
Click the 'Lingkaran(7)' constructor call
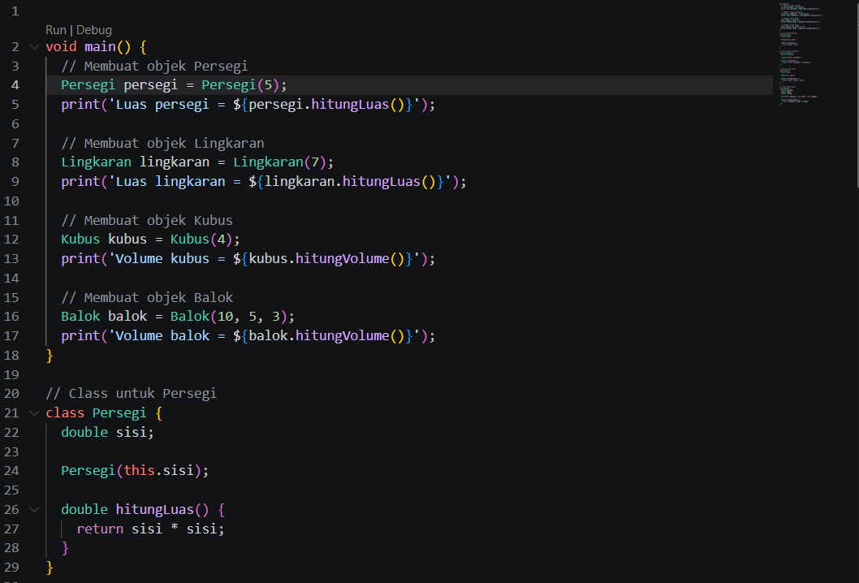[280, 162]
